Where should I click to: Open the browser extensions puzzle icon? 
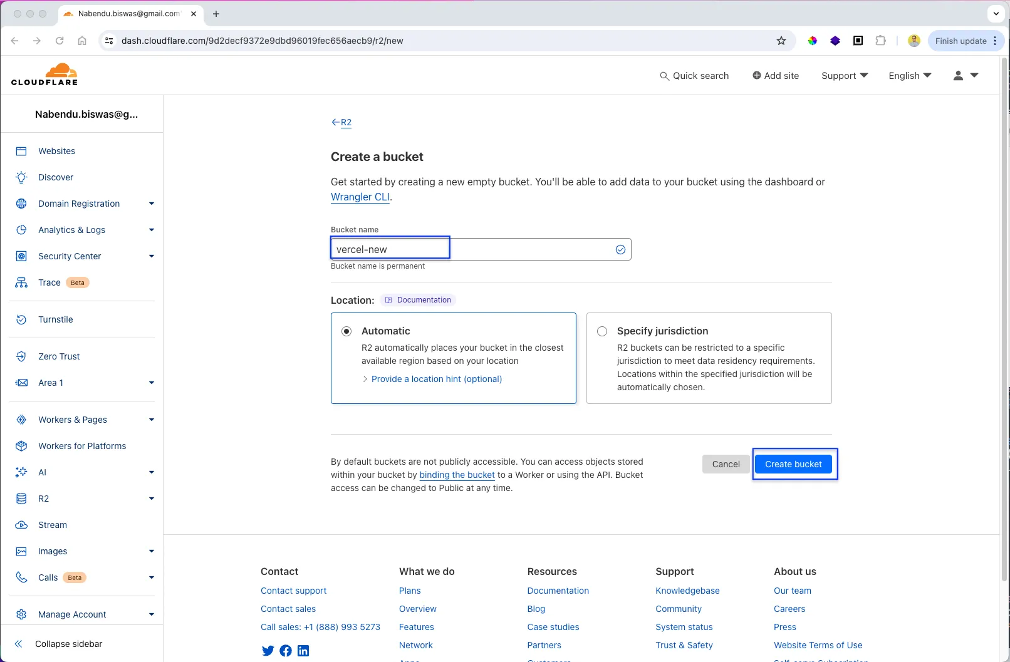(880, 41)
